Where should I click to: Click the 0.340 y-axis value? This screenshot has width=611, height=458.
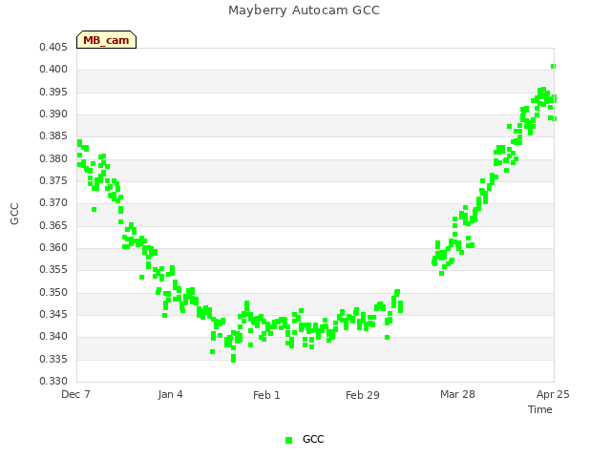[x=53, y=337]
